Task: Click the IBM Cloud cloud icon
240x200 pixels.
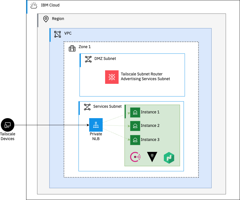Action: click(34, 5)
